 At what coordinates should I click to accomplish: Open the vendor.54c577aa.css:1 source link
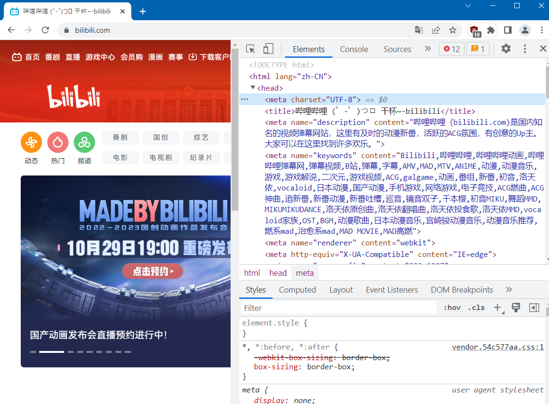pos(497,347)
